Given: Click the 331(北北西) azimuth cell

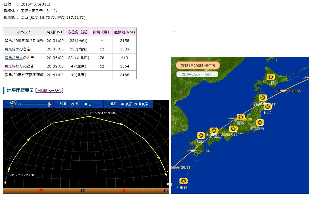Looking at the screenshot, I should [79, 58].
